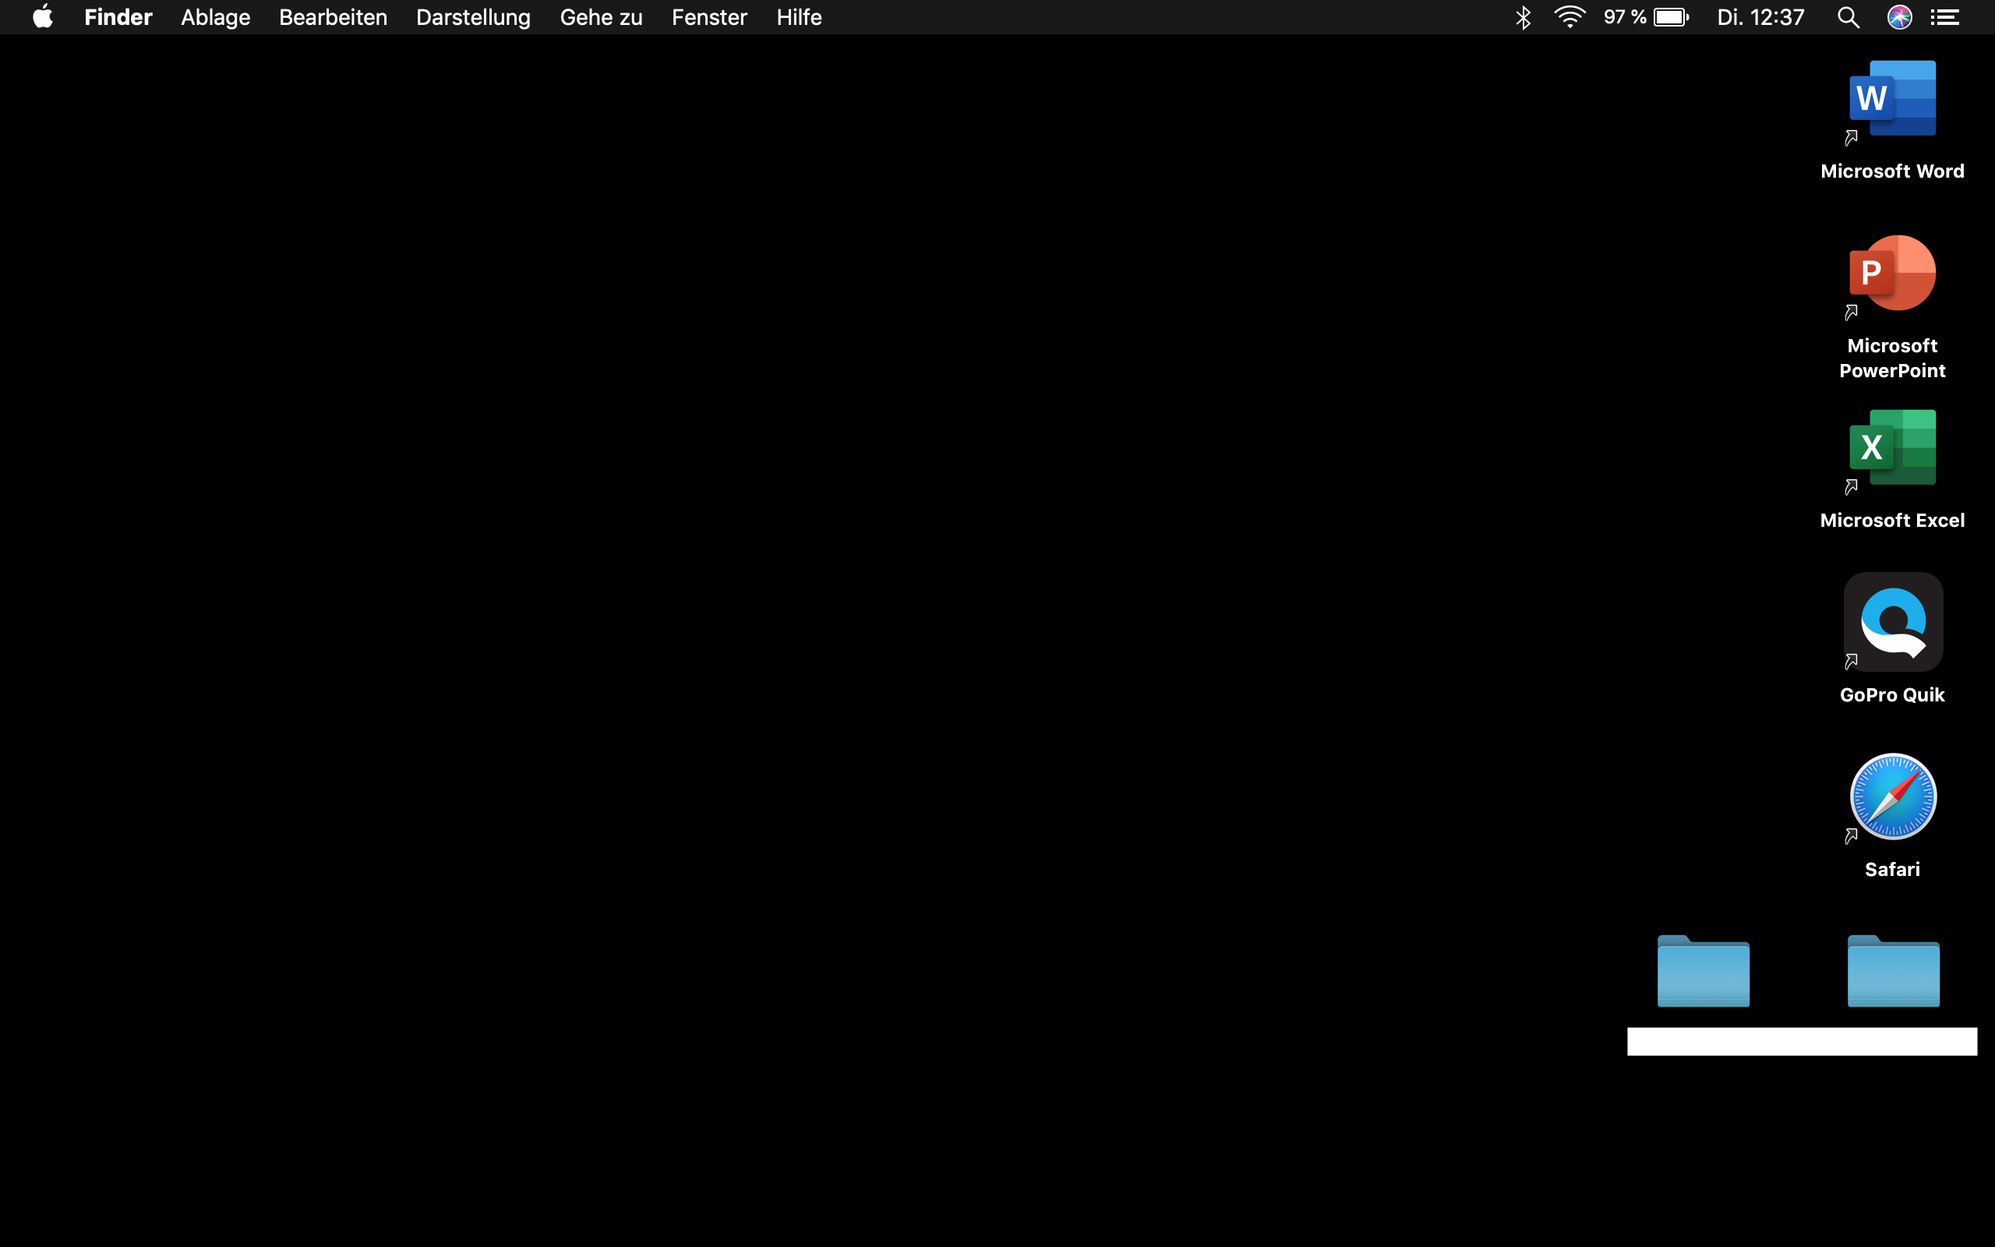Image resolution: width=1995 pixels, height=1247 pixels.
Task: Select the Microsoft PowerPoint desktop icon
Action: click(1892, 274)
